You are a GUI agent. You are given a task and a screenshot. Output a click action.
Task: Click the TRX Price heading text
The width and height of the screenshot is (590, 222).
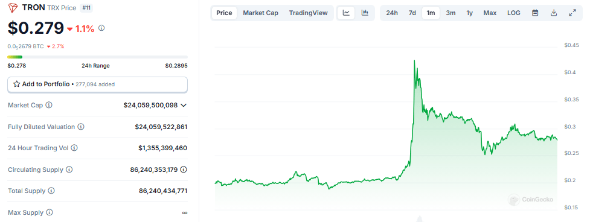(62, 7)
